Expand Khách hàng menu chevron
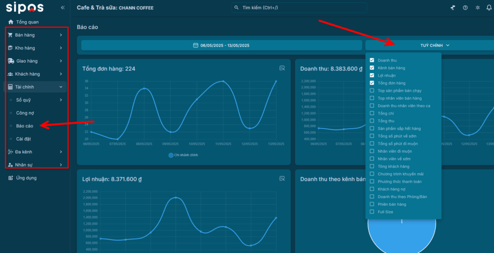494x253 pixels. pyautogui.click(x=61, y=74)
